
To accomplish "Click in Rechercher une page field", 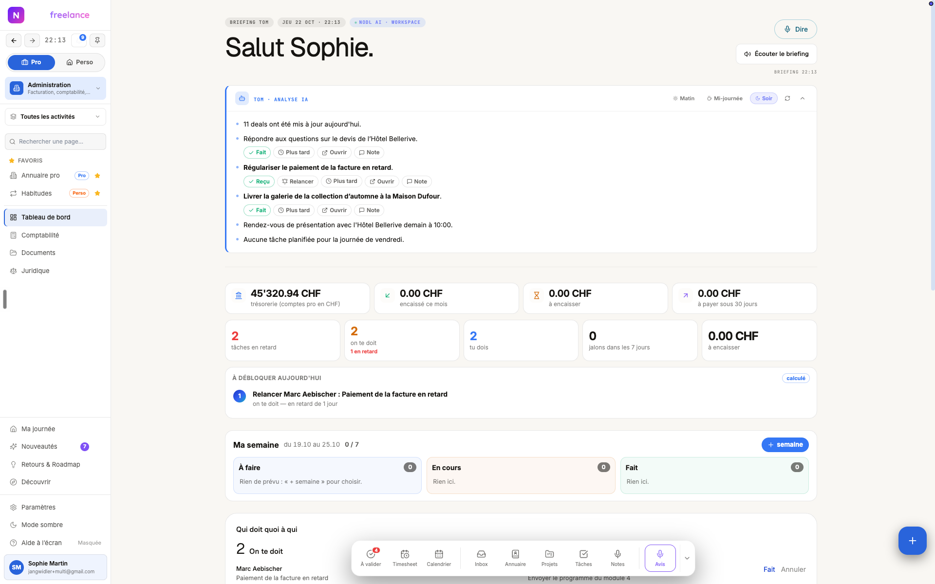I will tap(56, 142).
